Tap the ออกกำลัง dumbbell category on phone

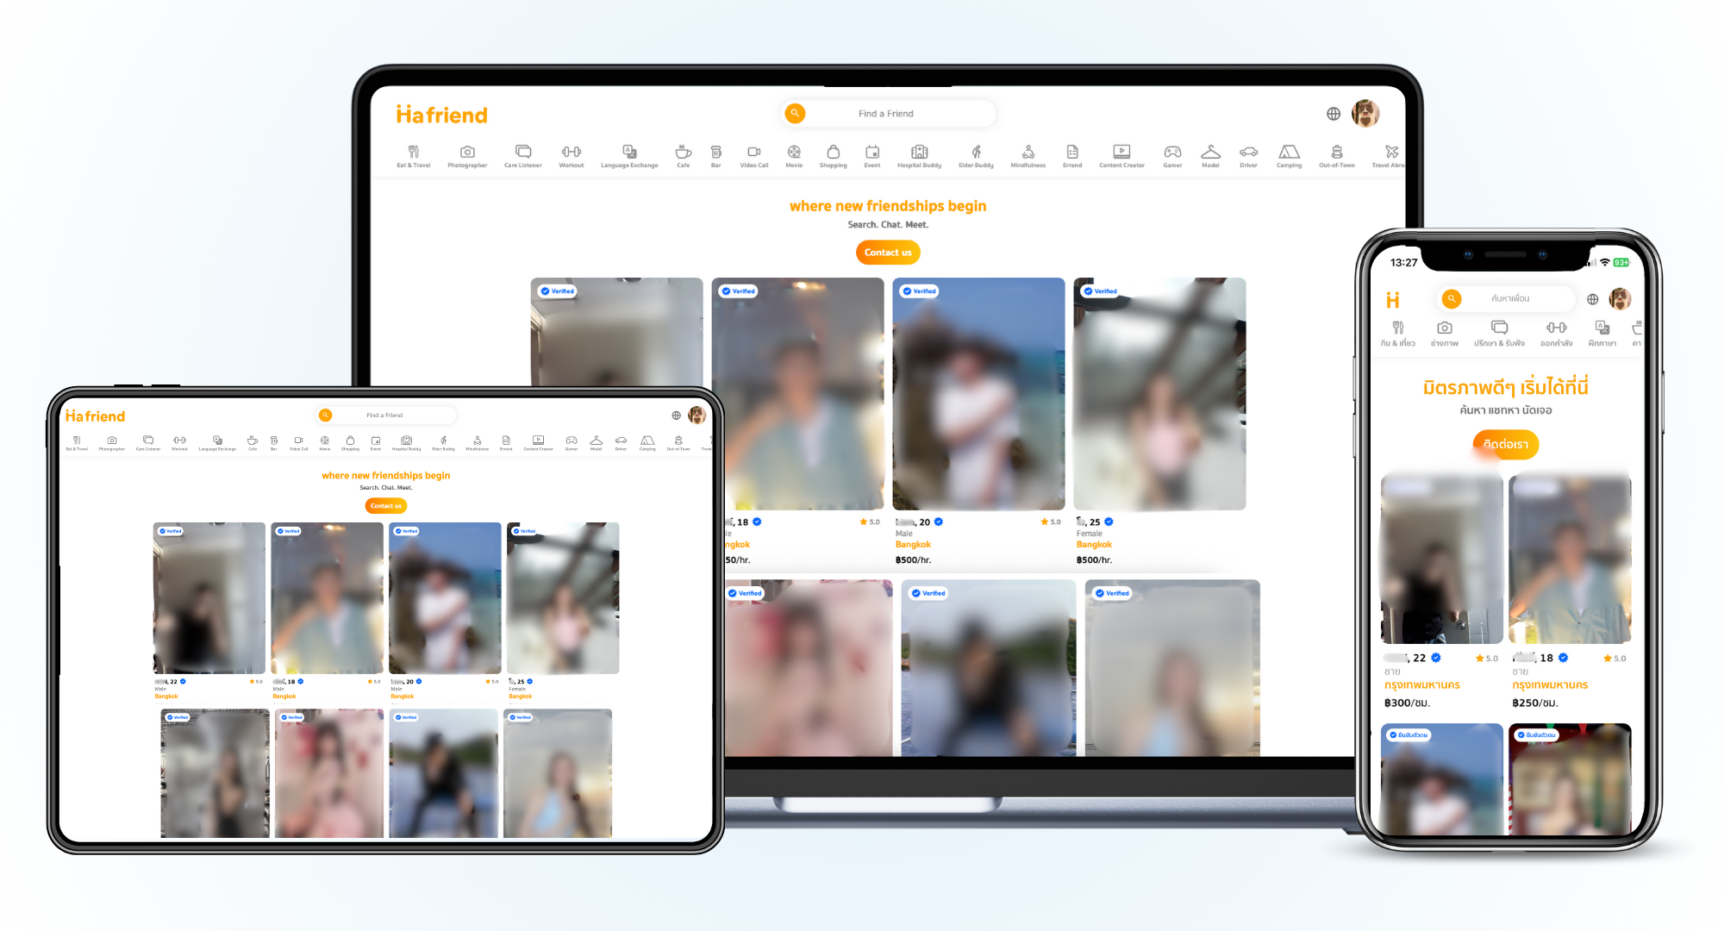(1557, 334)
